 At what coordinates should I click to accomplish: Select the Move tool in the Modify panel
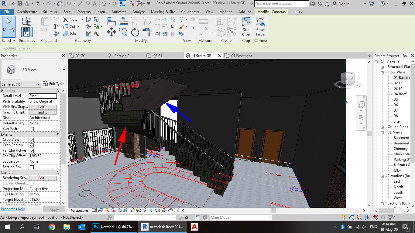tap(111, 32)
